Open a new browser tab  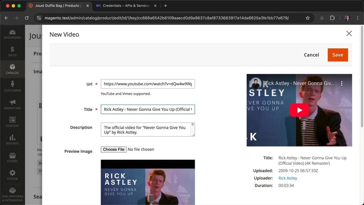click(x=165, y=6)
